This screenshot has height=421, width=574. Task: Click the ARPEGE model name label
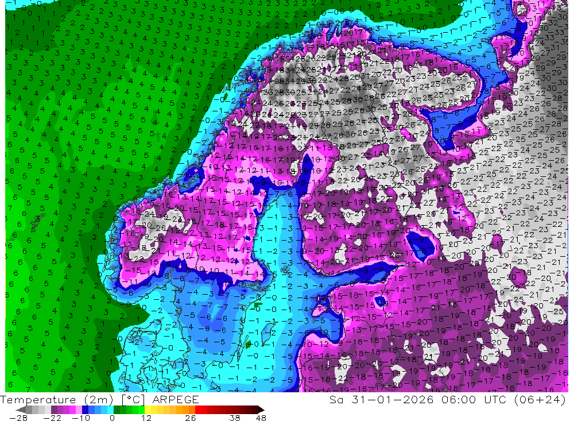tap(176, 399)
